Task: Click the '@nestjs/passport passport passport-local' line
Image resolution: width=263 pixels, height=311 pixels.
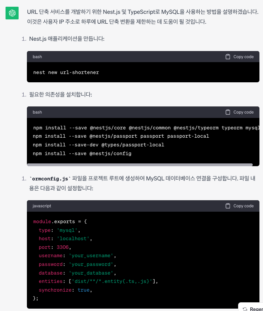Action: tap(121, 136)
